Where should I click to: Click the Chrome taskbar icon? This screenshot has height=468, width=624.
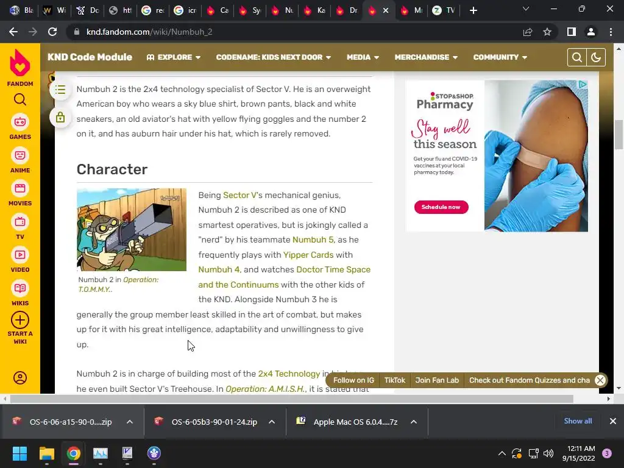[x=74, y=453]
